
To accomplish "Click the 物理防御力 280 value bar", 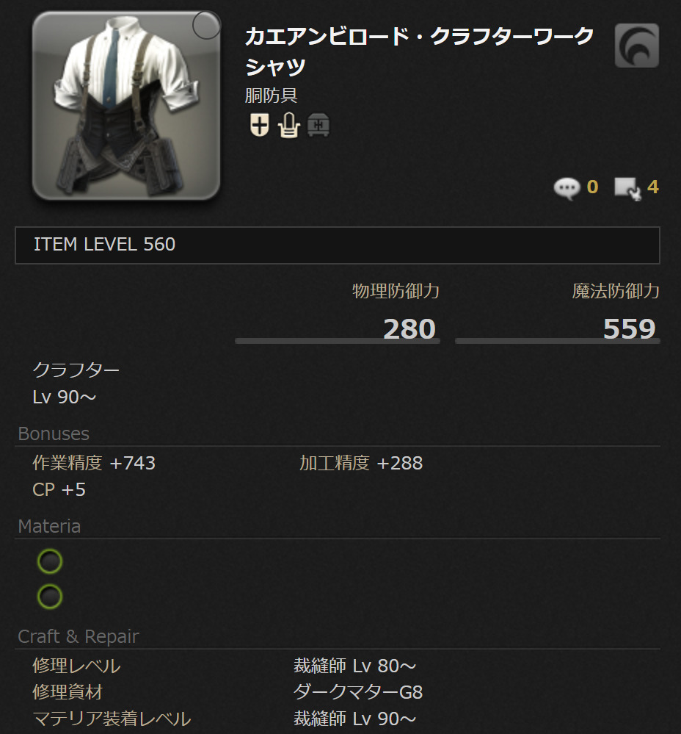I will (x=338, y=328).
